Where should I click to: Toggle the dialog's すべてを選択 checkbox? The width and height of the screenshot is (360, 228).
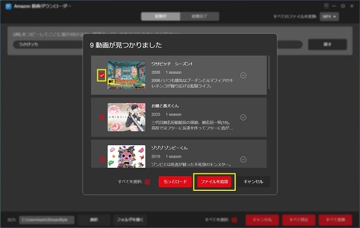point(147,182)
